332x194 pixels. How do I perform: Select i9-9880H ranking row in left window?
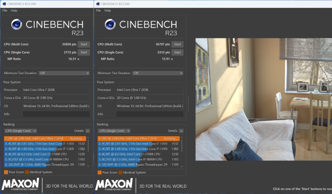coord(45,159)
